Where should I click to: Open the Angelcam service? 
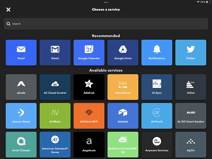89,145
